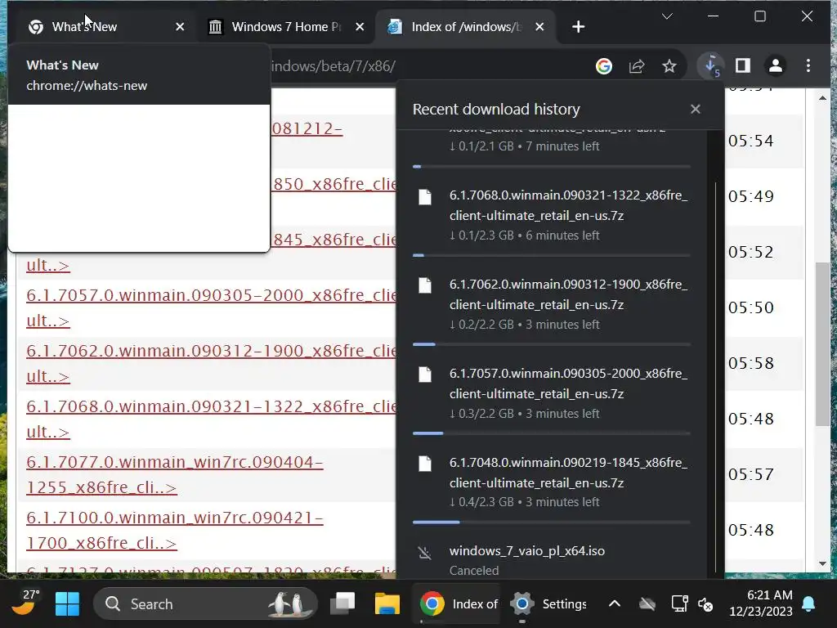Close the Index of /windows tab
The height and width of the screenshot is (628, 837).
539,27
